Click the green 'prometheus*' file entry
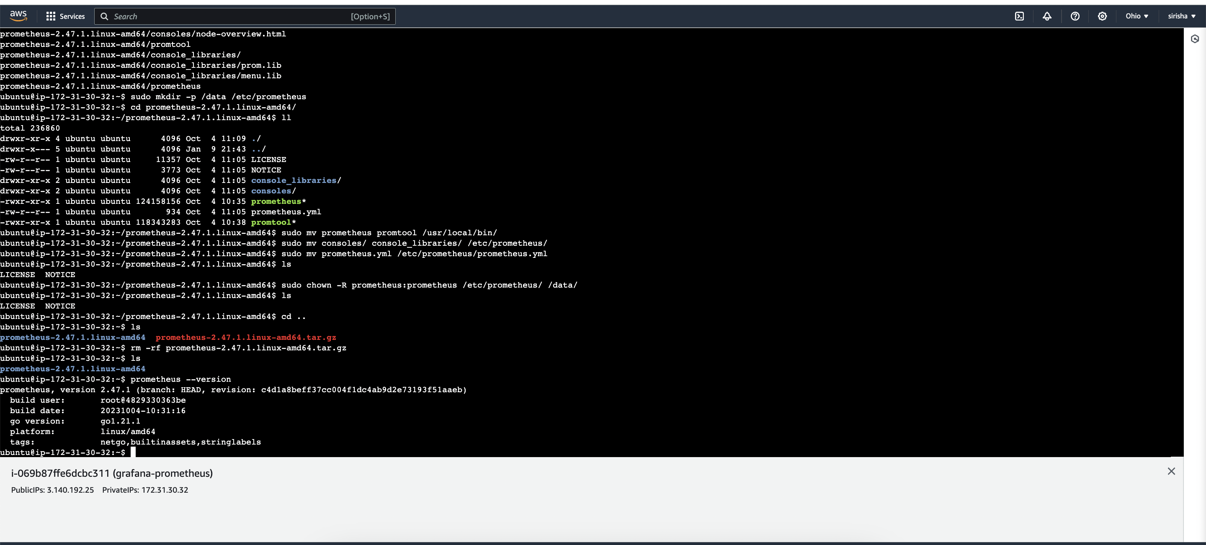The image size is (1206, 545). pos(278,201)
